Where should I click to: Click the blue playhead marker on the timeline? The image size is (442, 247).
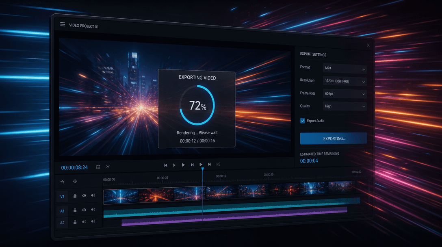coord(202,169)
